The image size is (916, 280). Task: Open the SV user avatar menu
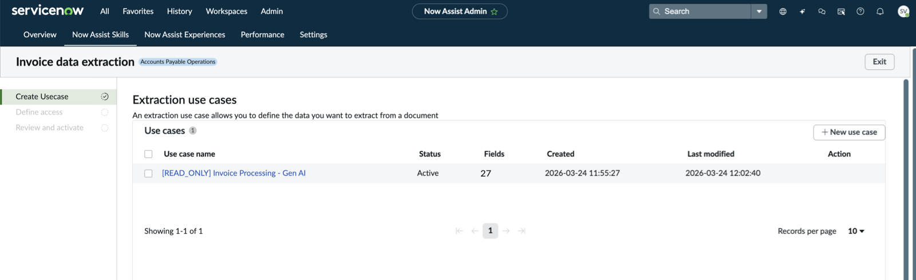pos(903,11)
